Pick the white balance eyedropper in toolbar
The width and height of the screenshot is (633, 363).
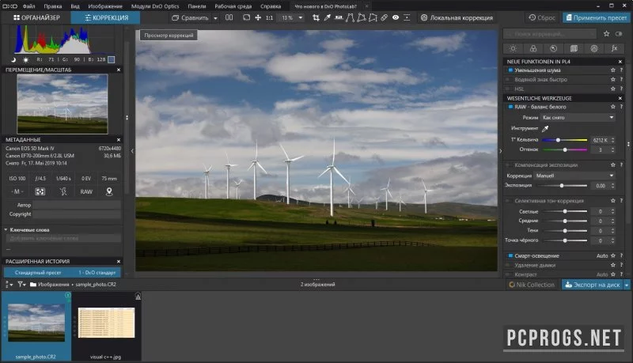[x=327, y=17]
